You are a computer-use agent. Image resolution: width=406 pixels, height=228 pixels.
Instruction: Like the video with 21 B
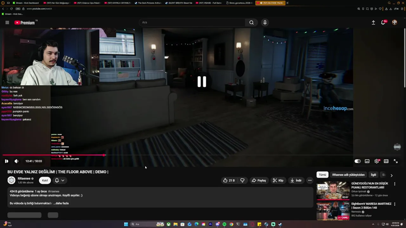229,180
